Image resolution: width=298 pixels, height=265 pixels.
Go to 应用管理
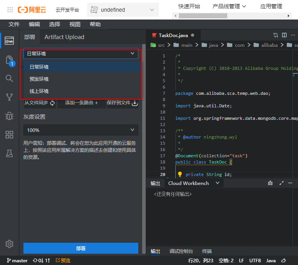pos(271,7)
